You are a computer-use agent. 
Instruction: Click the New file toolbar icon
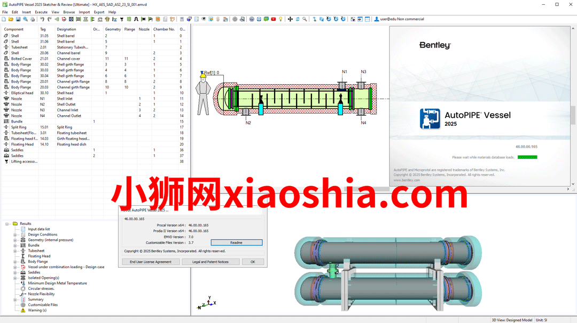[4, 19]
